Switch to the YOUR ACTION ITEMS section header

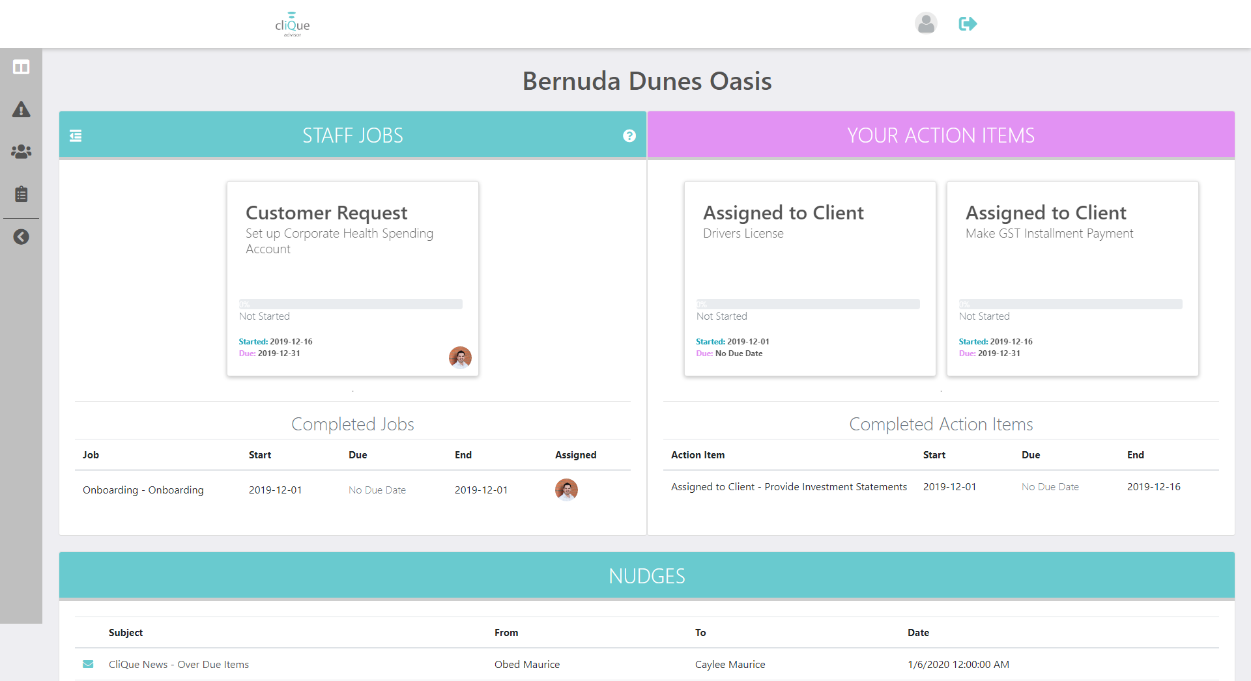tap(940, 135)
